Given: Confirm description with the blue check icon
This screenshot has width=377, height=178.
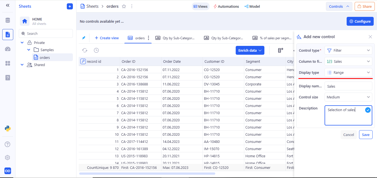Looking at the screenshot, I should tap(368, 110).
